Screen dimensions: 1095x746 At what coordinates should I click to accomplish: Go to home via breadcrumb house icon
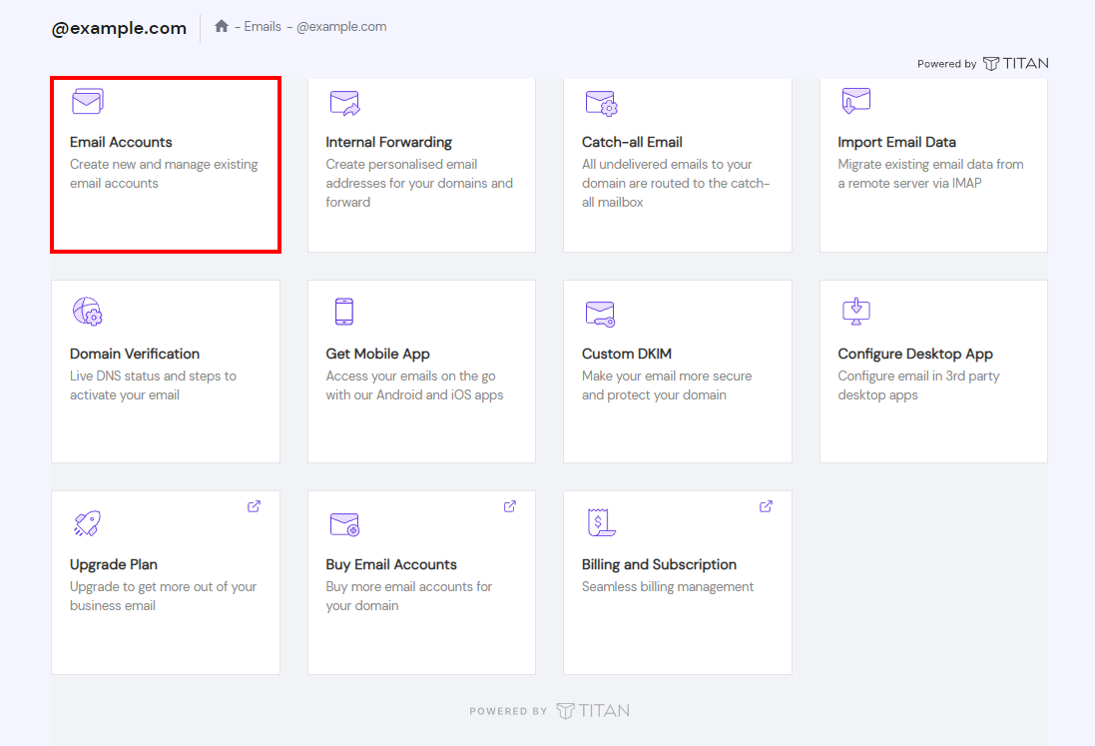(222, 26)
